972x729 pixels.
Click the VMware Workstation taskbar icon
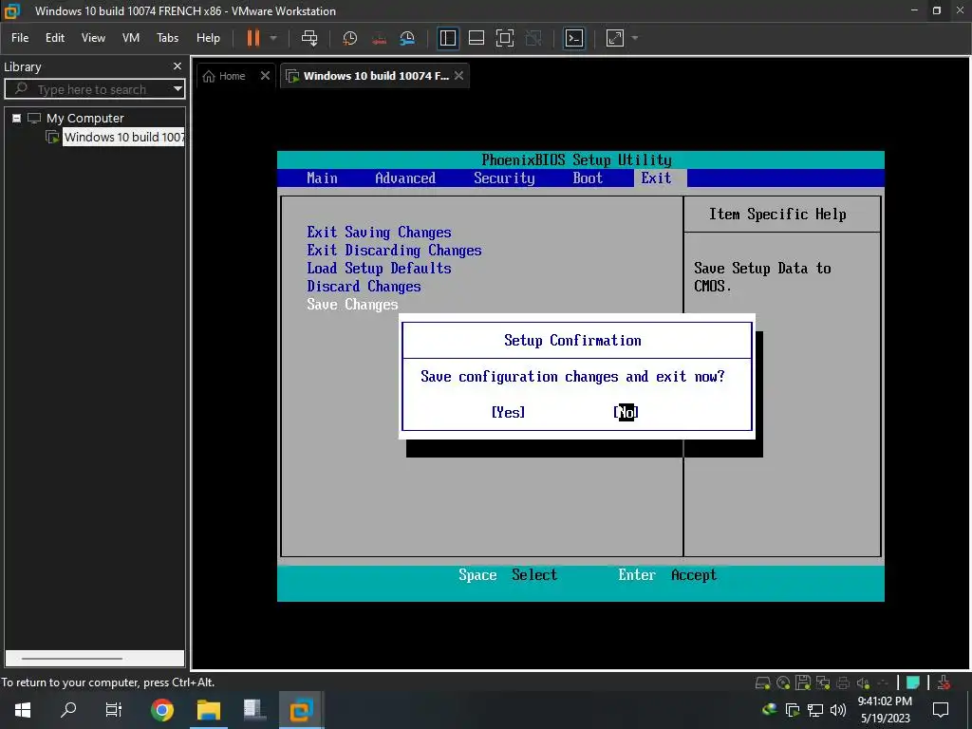(301, 710)
